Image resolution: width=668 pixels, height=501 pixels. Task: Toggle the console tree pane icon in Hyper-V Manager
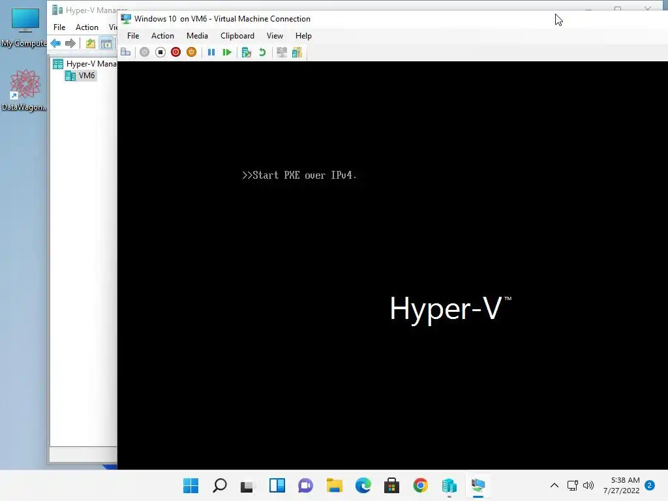[x=106, y=43]
